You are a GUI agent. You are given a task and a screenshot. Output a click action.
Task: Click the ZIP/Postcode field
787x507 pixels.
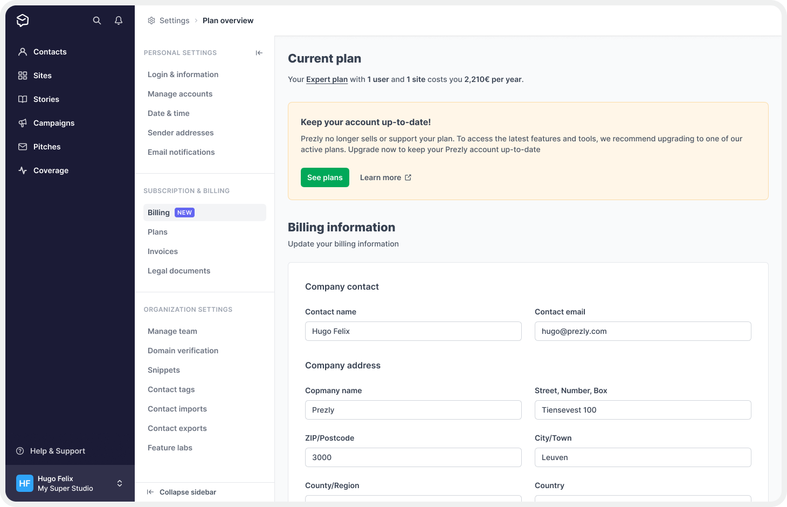point(413,457)
